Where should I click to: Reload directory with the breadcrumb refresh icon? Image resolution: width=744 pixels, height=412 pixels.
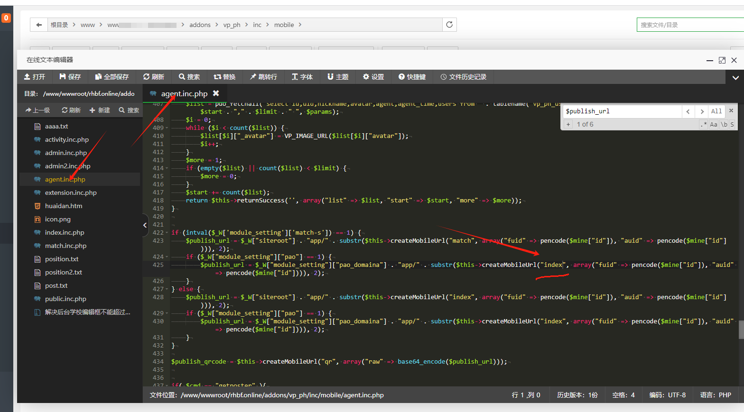[x=449, y=25]
